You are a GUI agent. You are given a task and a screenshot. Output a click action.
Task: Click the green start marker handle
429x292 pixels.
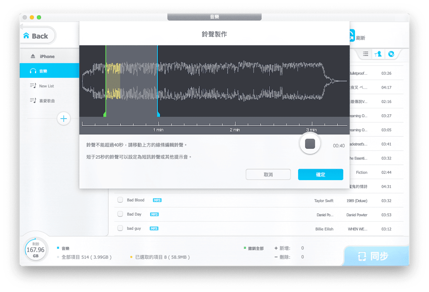tap(105, 114)
